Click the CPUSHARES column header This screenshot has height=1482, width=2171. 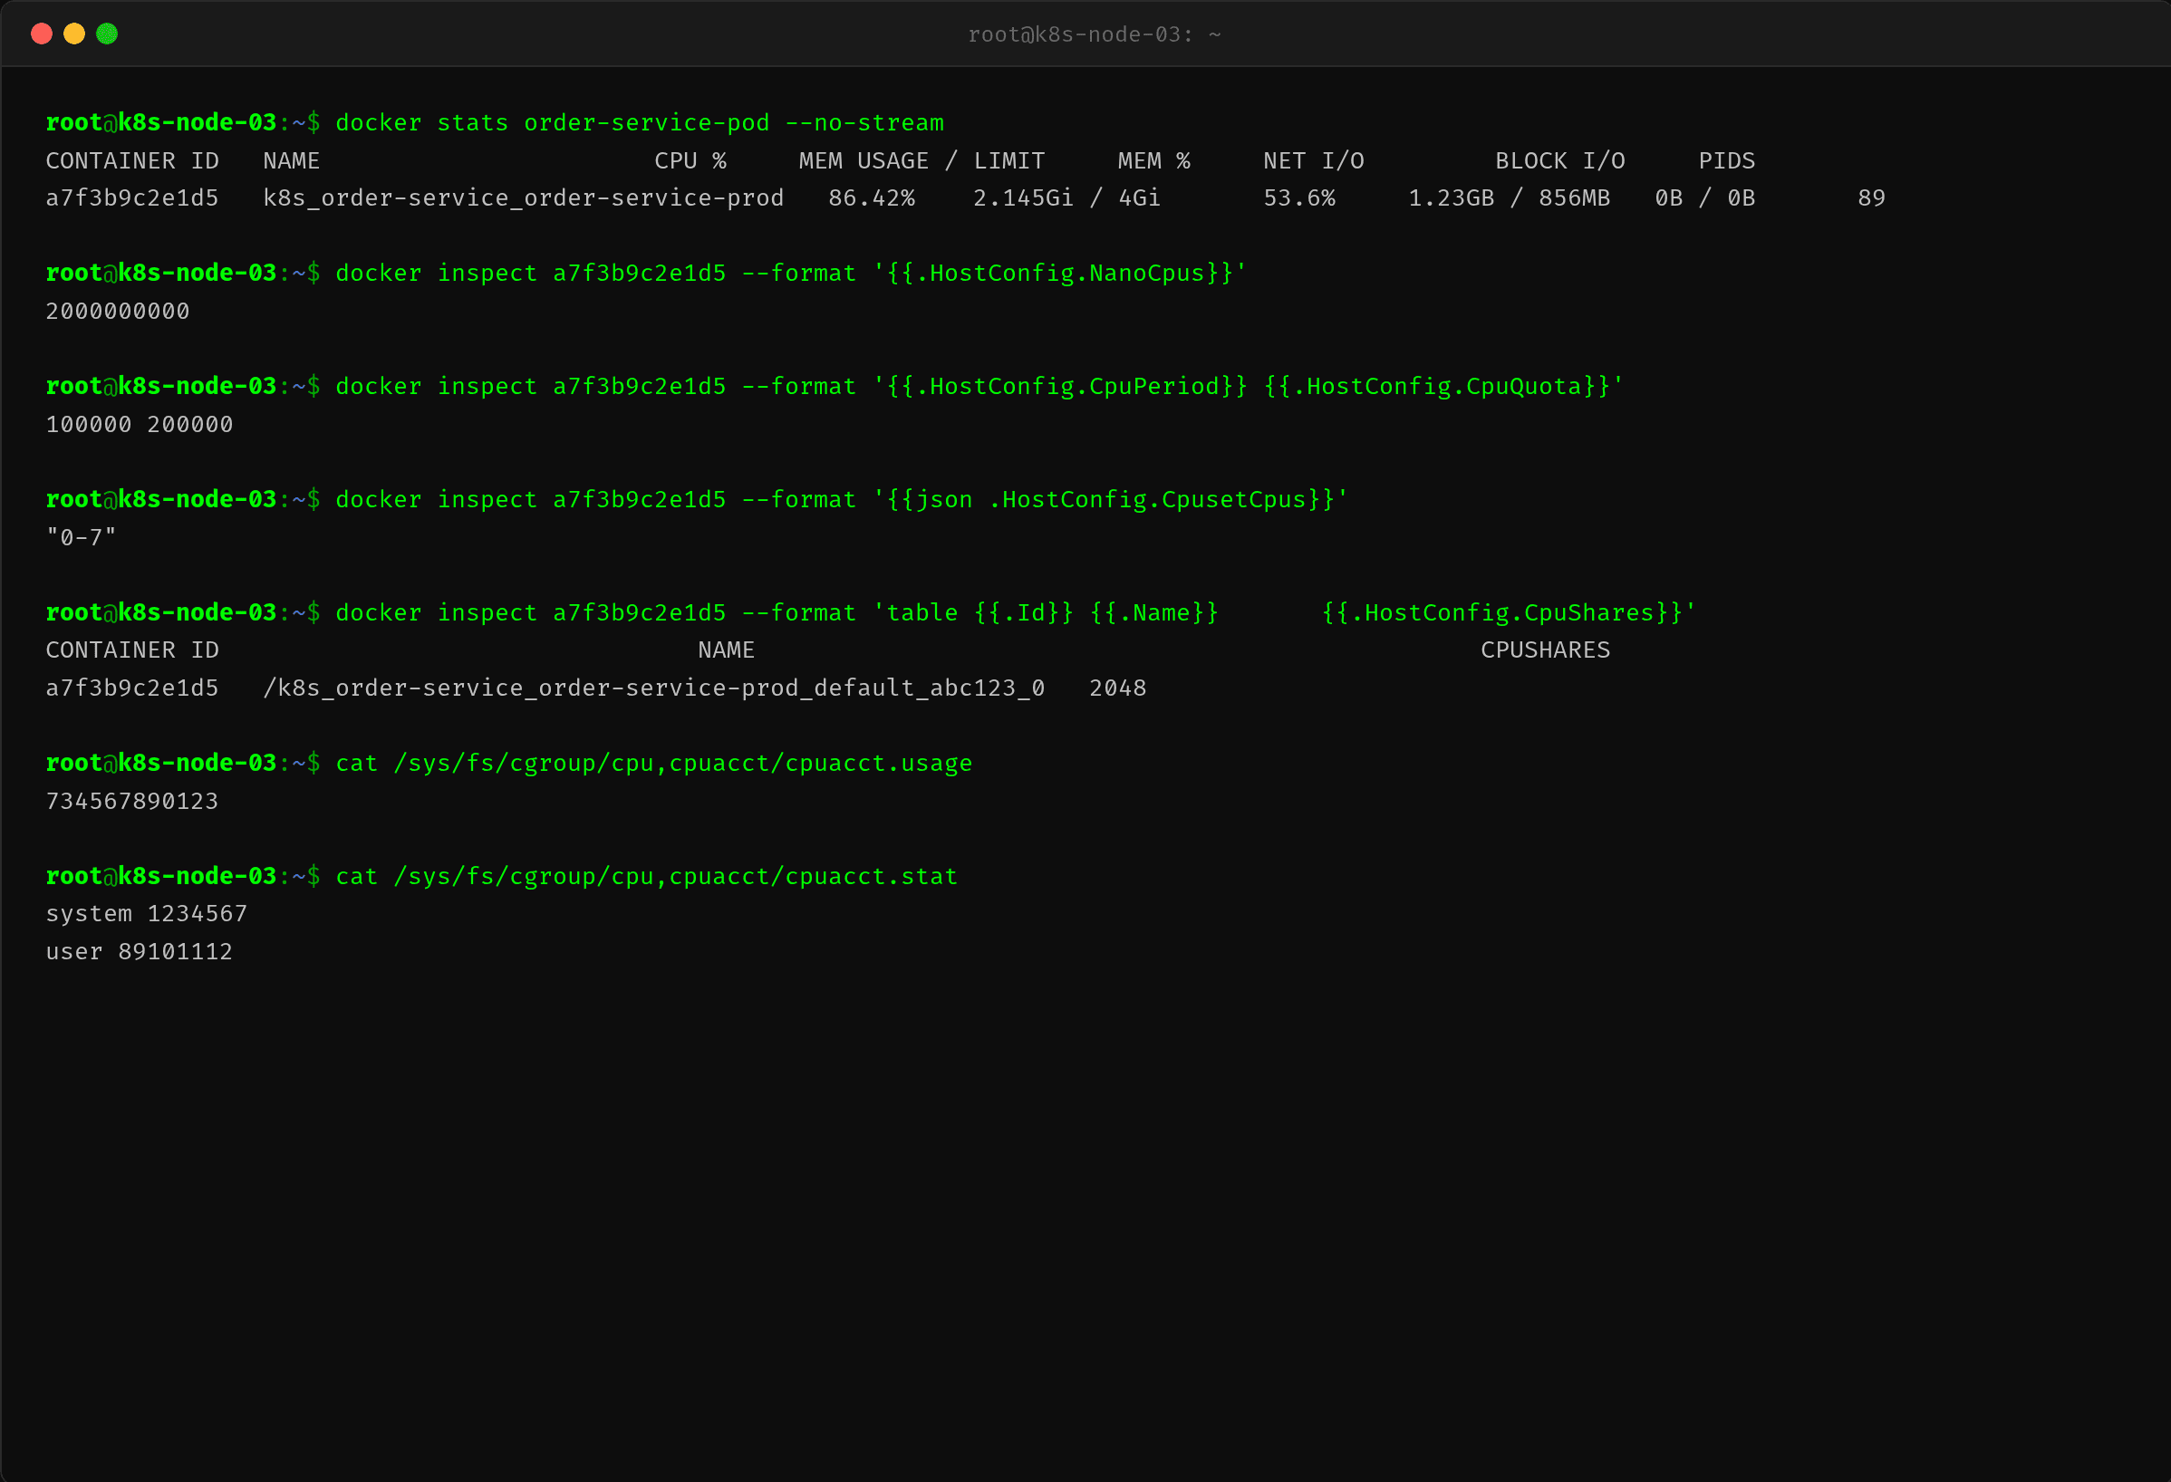(1545, 650)
